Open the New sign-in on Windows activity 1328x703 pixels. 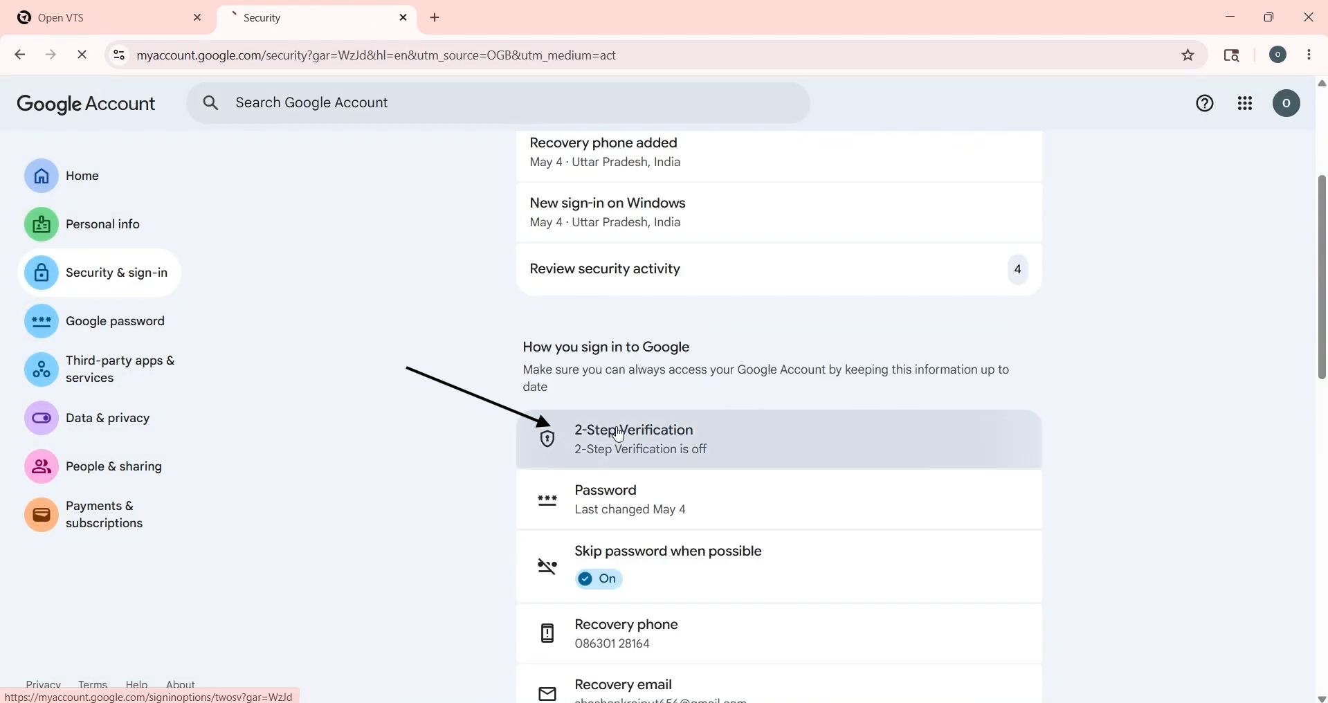(779, 212)
